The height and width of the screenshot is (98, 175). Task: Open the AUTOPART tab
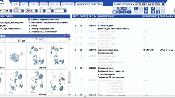[x=68, y=4]
